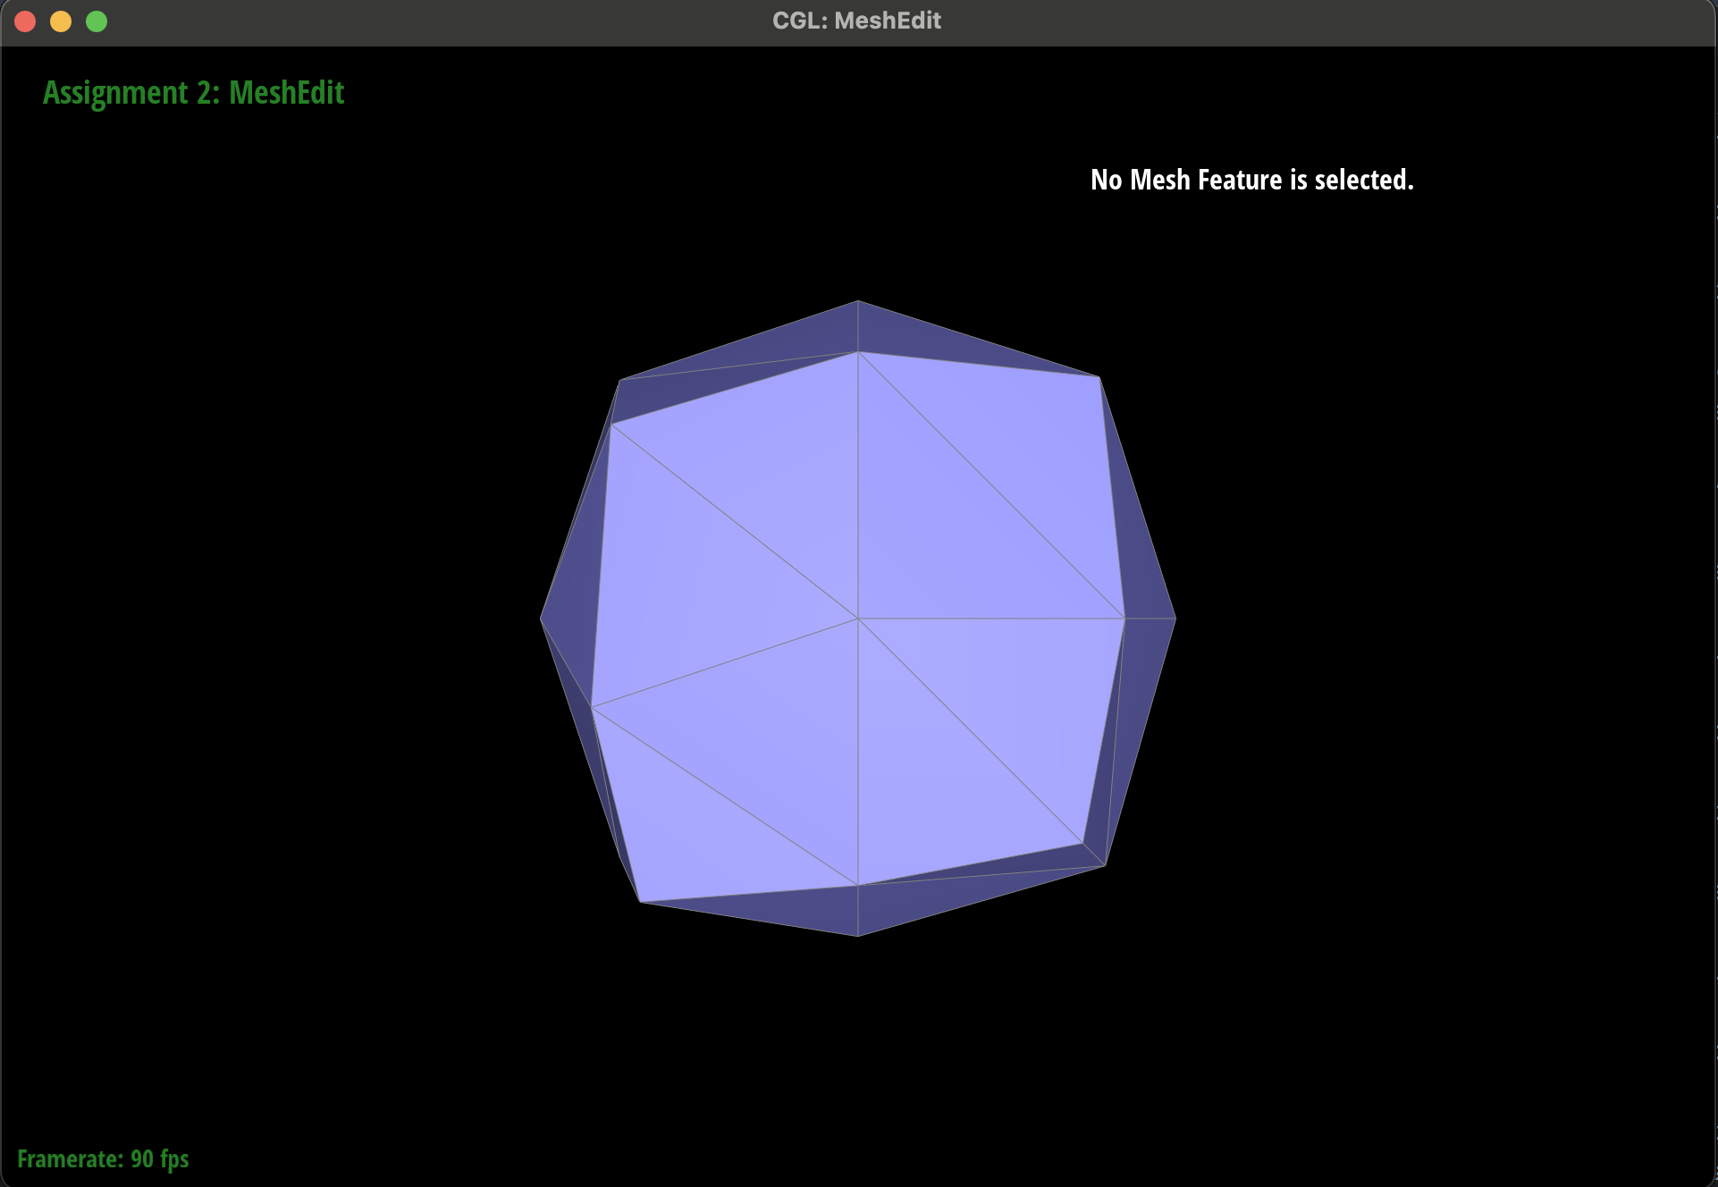Select the topmost apex vertex of the mesh

coord(858,301)
